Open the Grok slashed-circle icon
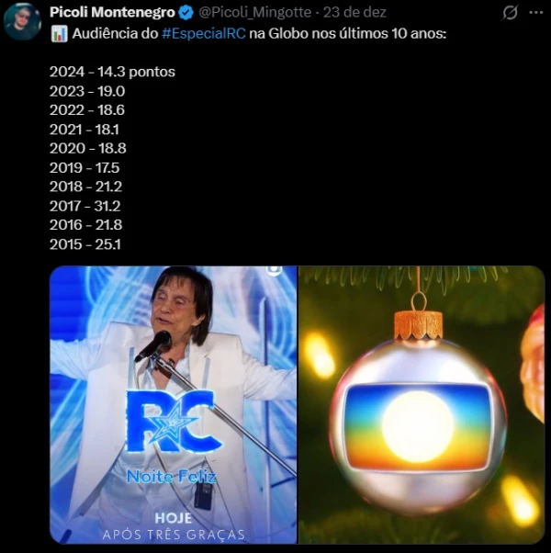The image size is (551, 553). tap(510, 13)
